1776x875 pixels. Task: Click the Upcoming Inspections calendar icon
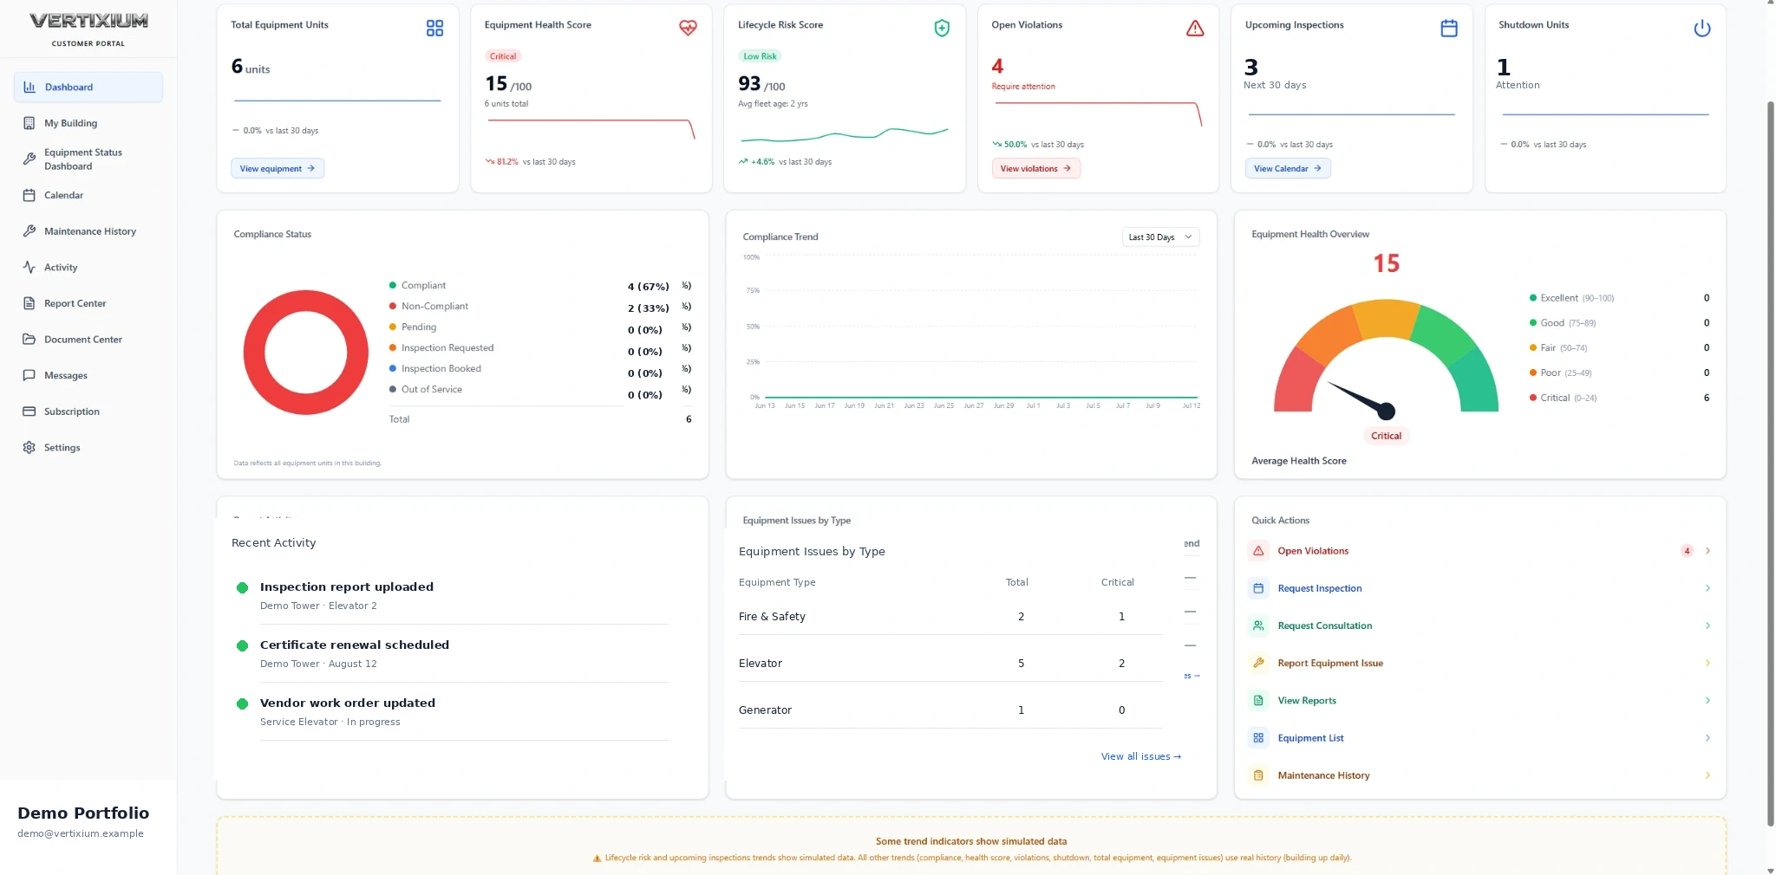pos(1449,29)
